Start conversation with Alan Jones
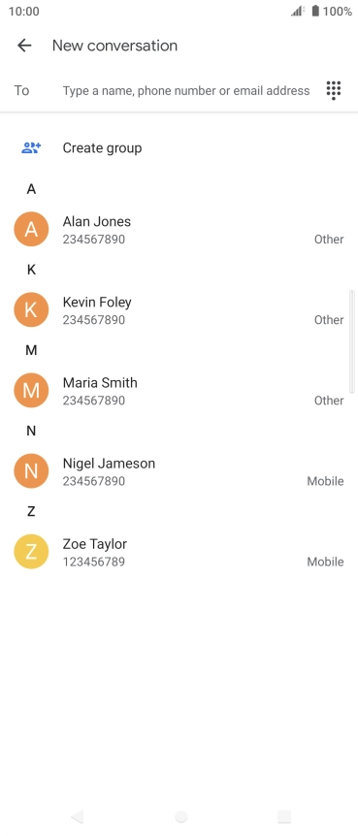 [179, 229]
